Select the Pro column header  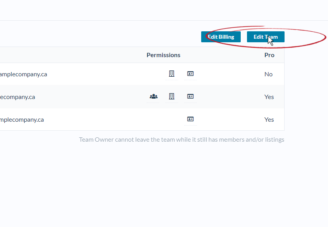tap(269, 55)
